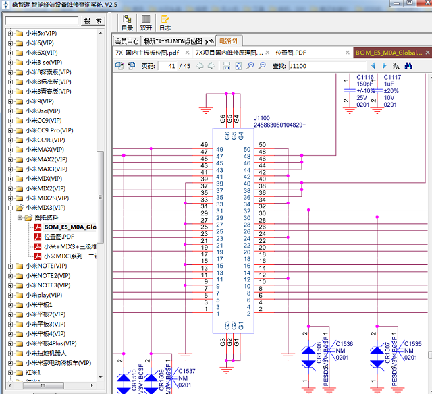
Task: Go to previous search result blue arrow
Action: click(373, 66)
